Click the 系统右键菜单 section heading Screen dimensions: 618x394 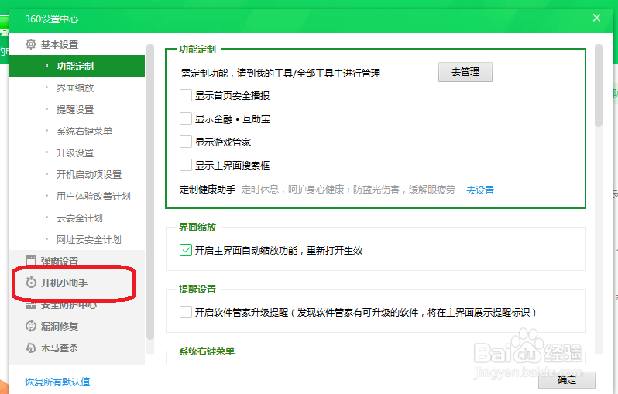click(x=207, y=351)
